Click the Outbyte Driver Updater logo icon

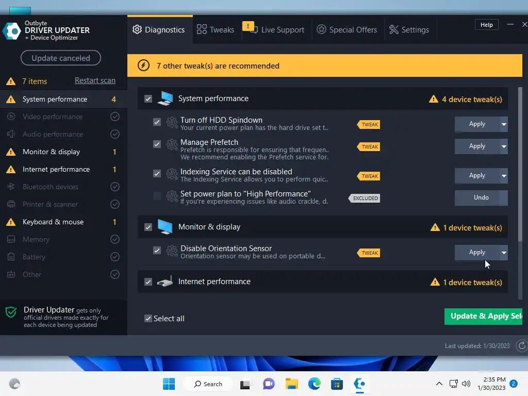click(12, 31)
